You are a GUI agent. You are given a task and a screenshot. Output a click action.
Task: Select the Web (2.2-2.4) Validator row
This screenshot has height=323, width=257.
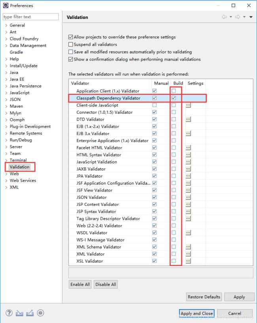pos(137,225)
